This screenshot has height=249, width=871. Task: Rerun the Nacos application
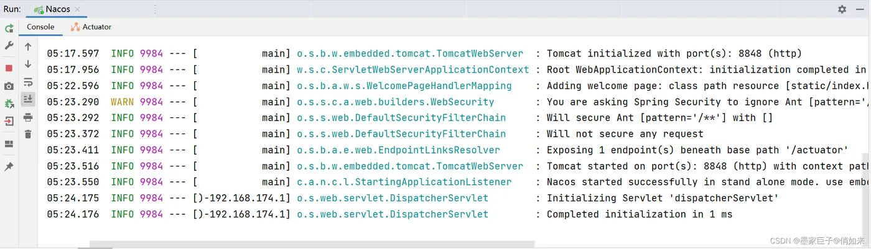[9, 28]
